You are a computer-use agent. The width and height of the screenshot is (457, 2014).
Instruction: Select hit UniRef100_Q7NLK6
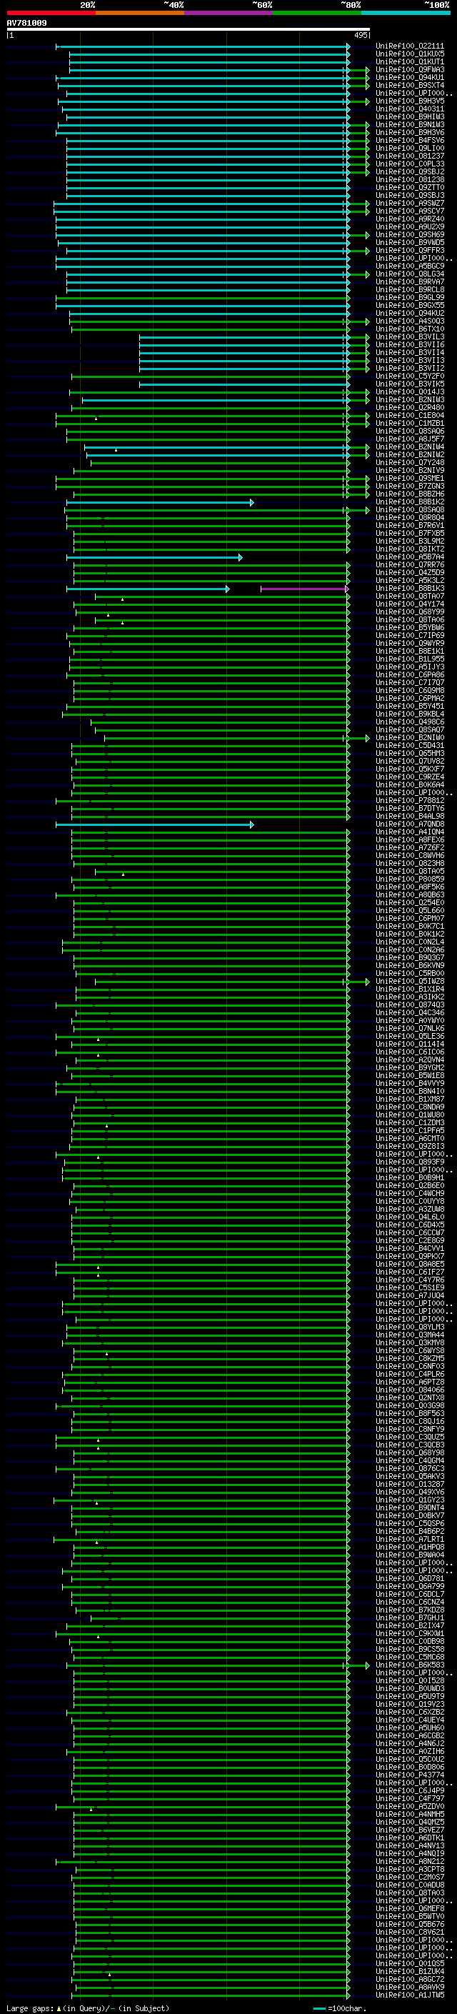(409, 1028)
